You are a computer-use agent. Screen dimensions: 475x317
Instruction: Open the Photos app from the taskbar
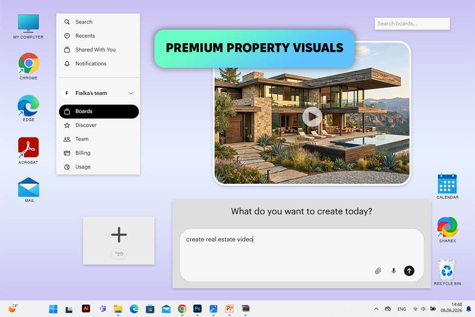click(x=213, y=309)
